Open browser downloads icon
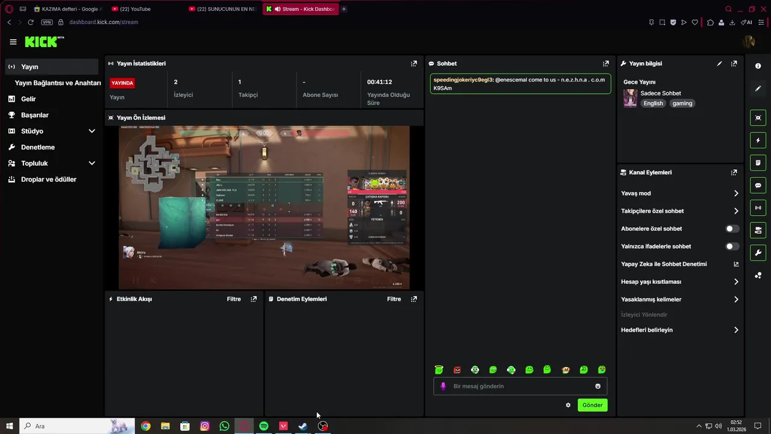 (732, 22)
